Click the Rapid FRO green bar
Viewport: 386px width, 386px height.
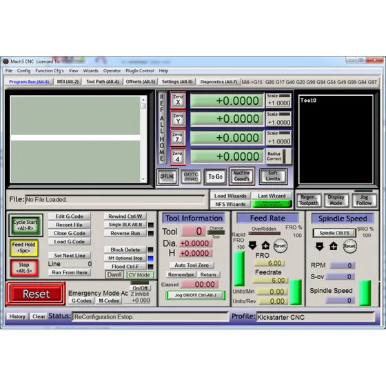tap(239, 268)
